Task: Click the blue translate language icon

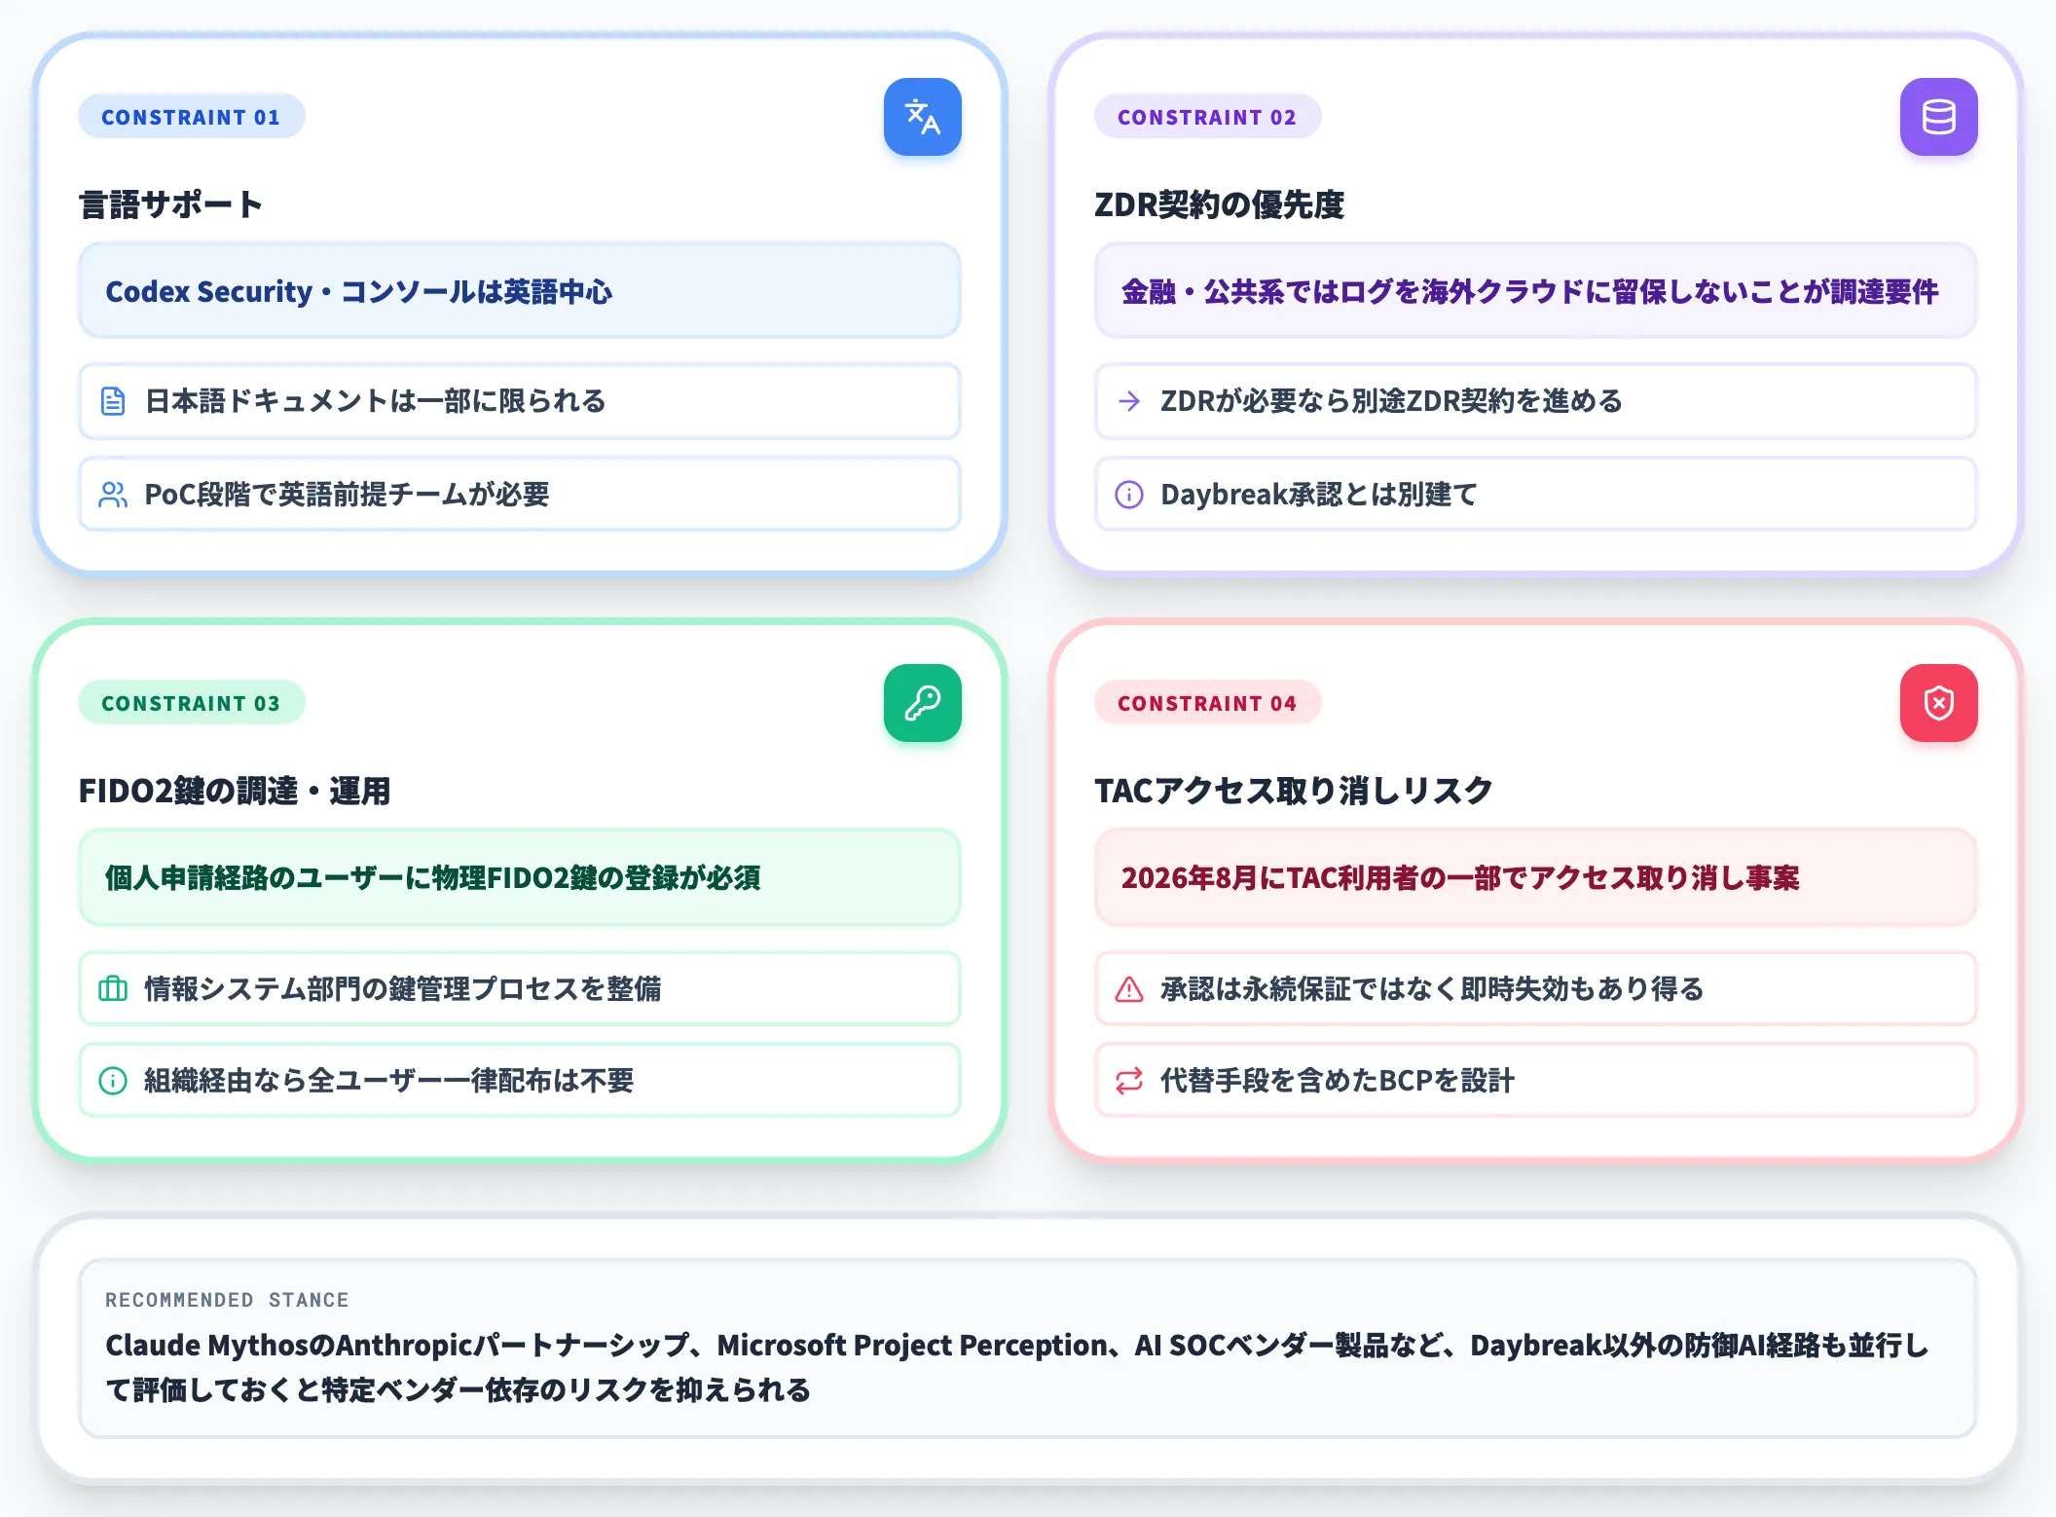Action: pyautogui.click(x=922, y=117)
